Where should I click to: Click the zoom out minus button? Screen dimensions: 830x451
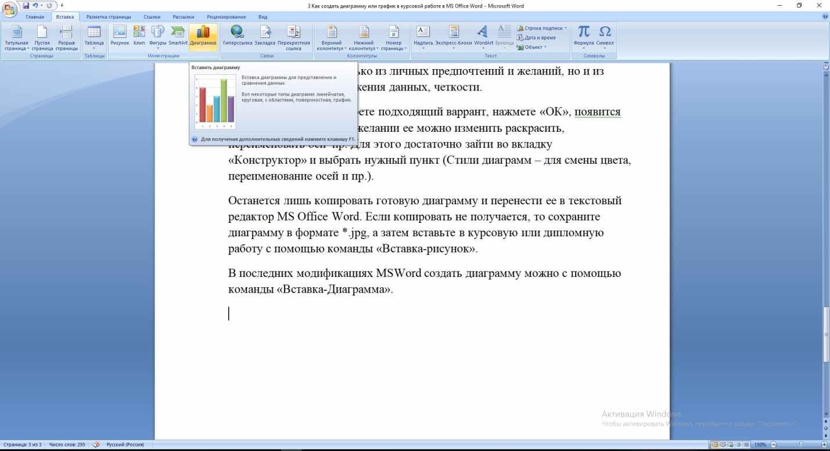[x=773, y=445]
